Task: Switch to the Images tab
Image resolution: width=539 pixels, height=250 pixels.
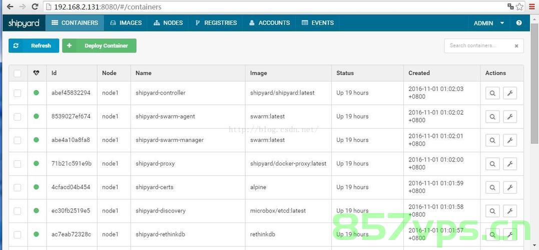Action: [126, 23]
